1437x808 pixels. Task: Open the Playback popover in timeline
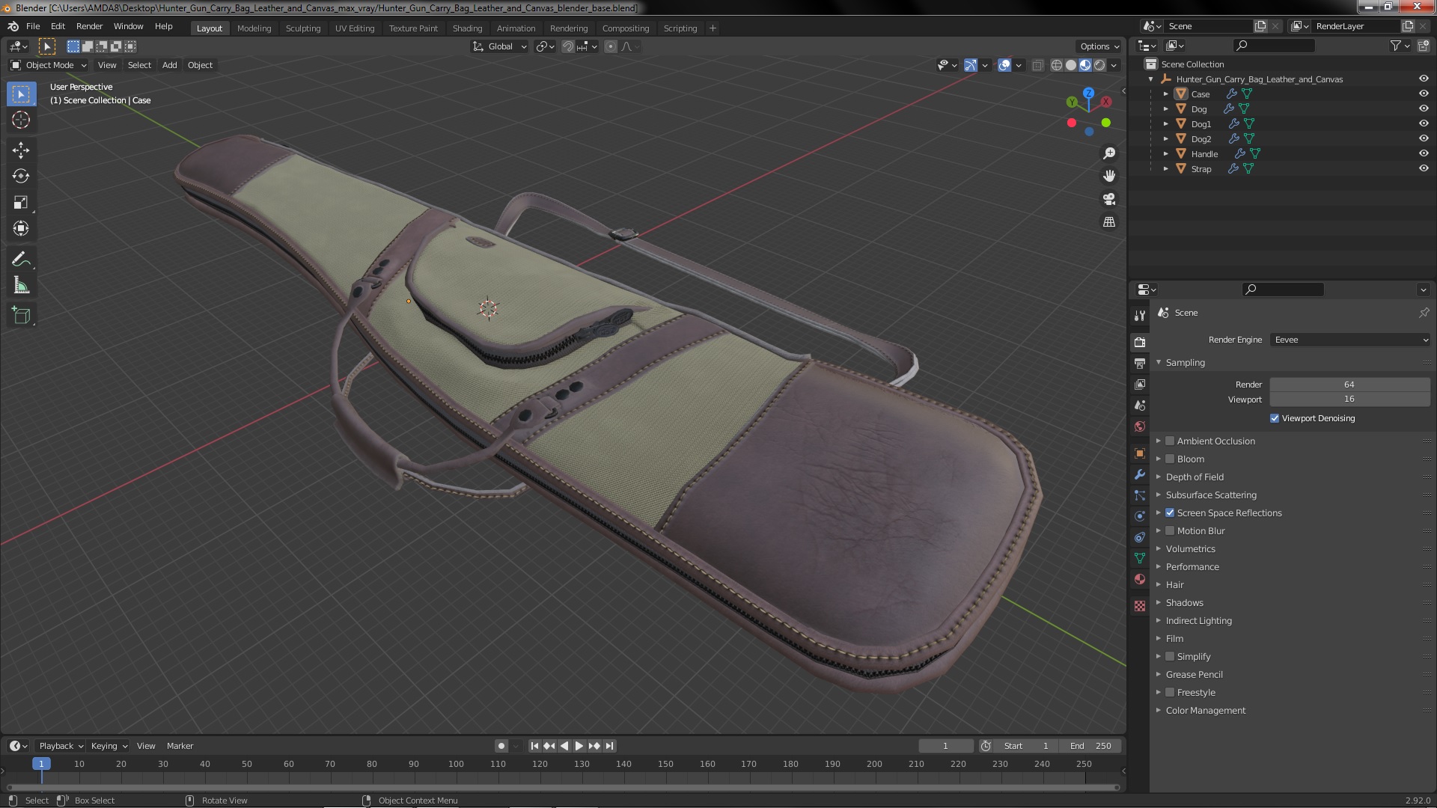pos(60,746)
